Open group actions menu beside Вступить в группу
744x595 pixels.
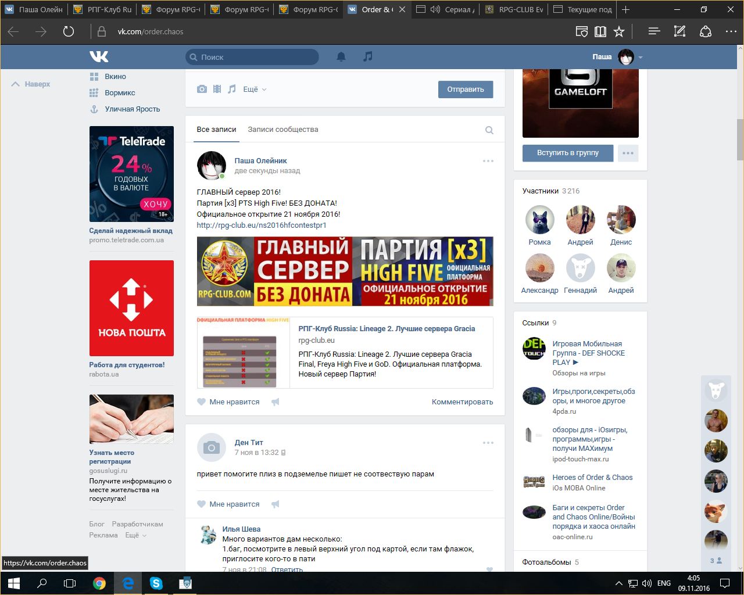point(628,153)
